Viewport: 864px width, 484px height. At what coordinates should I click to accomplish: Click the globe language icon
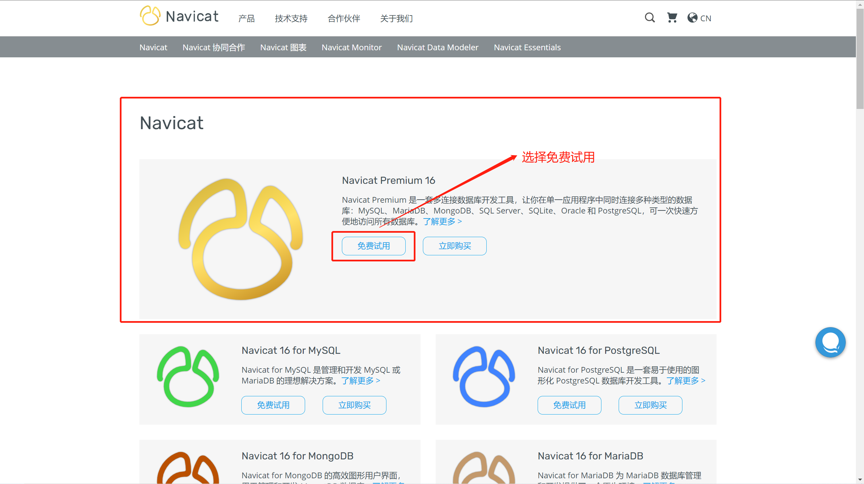(692, 18)
